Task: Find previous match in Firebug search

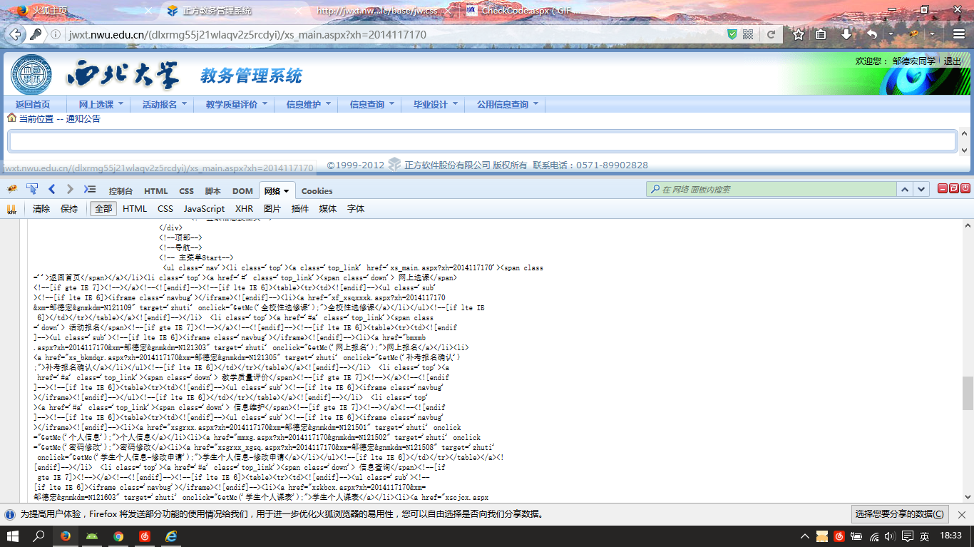Action: pos(905,190)
